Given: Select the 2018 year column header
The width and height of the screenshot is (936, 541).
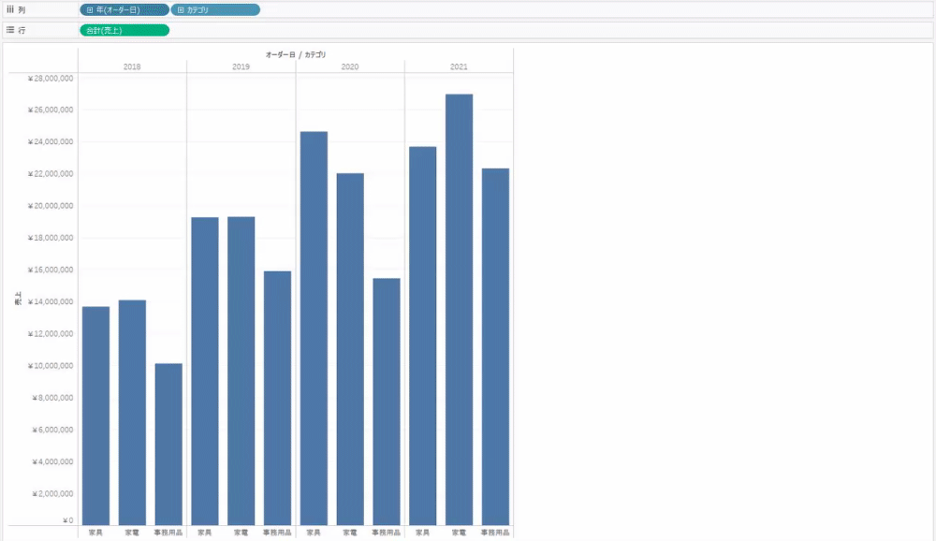Looking at the screenshot, I should (132, 67).
